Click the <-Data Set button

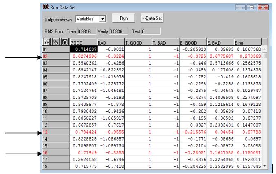coord(152,18)
